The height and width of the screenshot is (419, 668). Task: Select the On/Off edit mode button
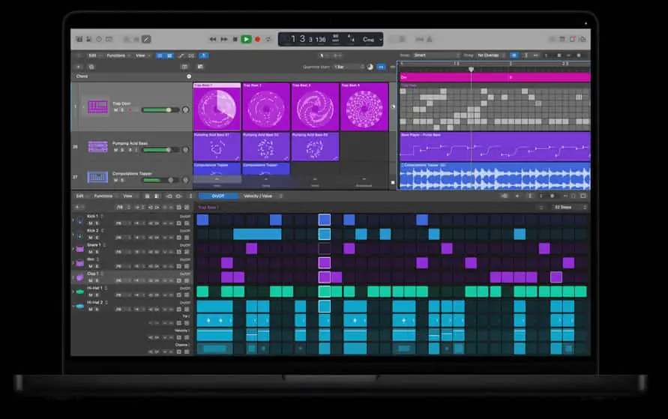(218, 196)
